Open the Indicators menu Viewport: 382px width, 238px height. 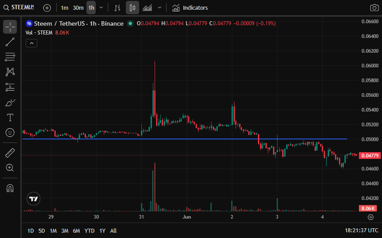(190, 8)
